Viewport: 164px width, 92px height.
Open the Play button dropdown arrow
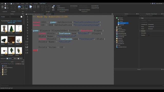[31, 10]
